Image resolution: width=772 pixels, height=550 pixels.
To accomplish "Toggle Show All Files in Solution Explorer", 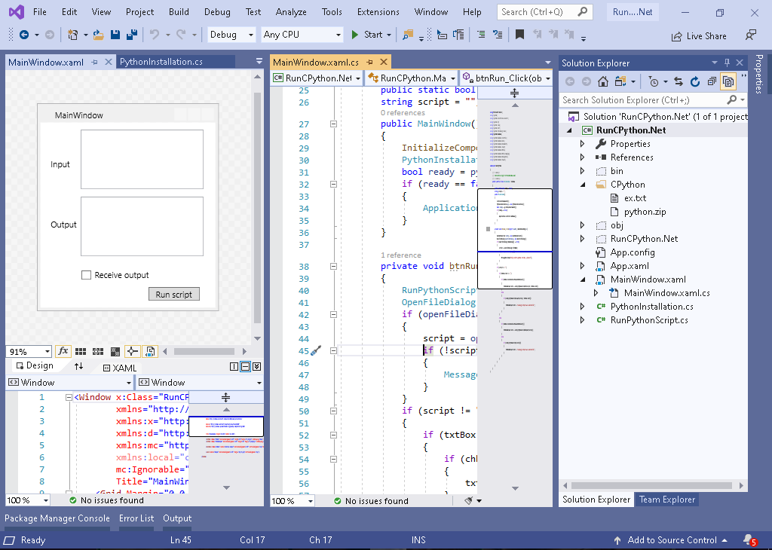I will 728,81.
